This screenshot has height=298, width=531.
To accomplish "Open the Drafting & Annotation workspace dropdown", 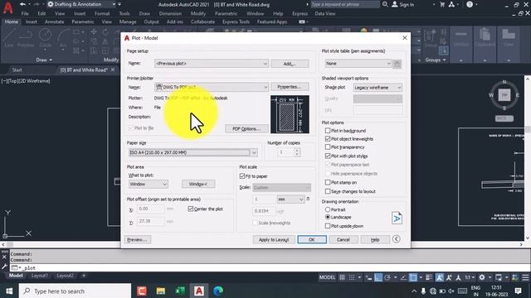I will point(81,4).
